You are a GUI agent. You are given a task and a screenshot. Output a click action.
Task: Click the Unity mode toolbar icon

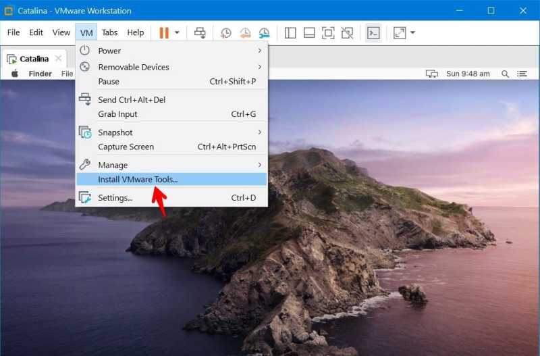tap(347, 32)
